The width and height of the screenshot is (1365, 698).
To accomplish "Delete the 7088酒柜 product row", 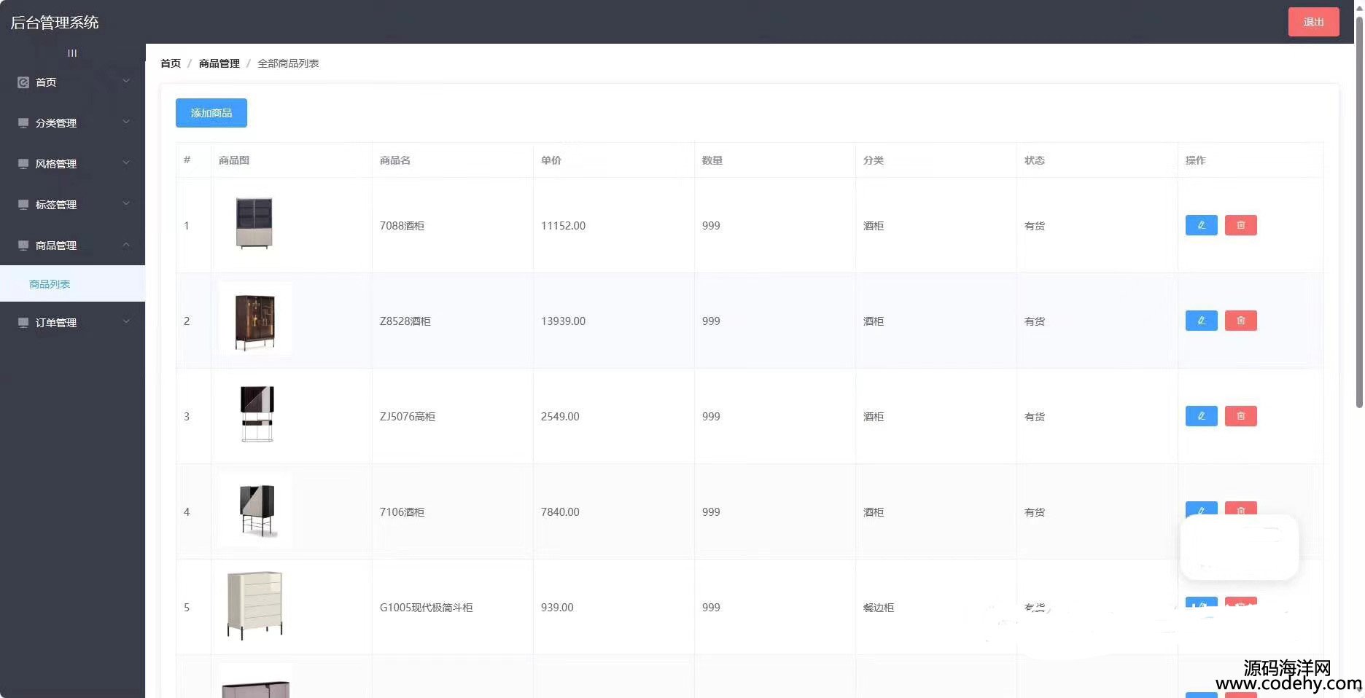I will (x=1240, y=225).
